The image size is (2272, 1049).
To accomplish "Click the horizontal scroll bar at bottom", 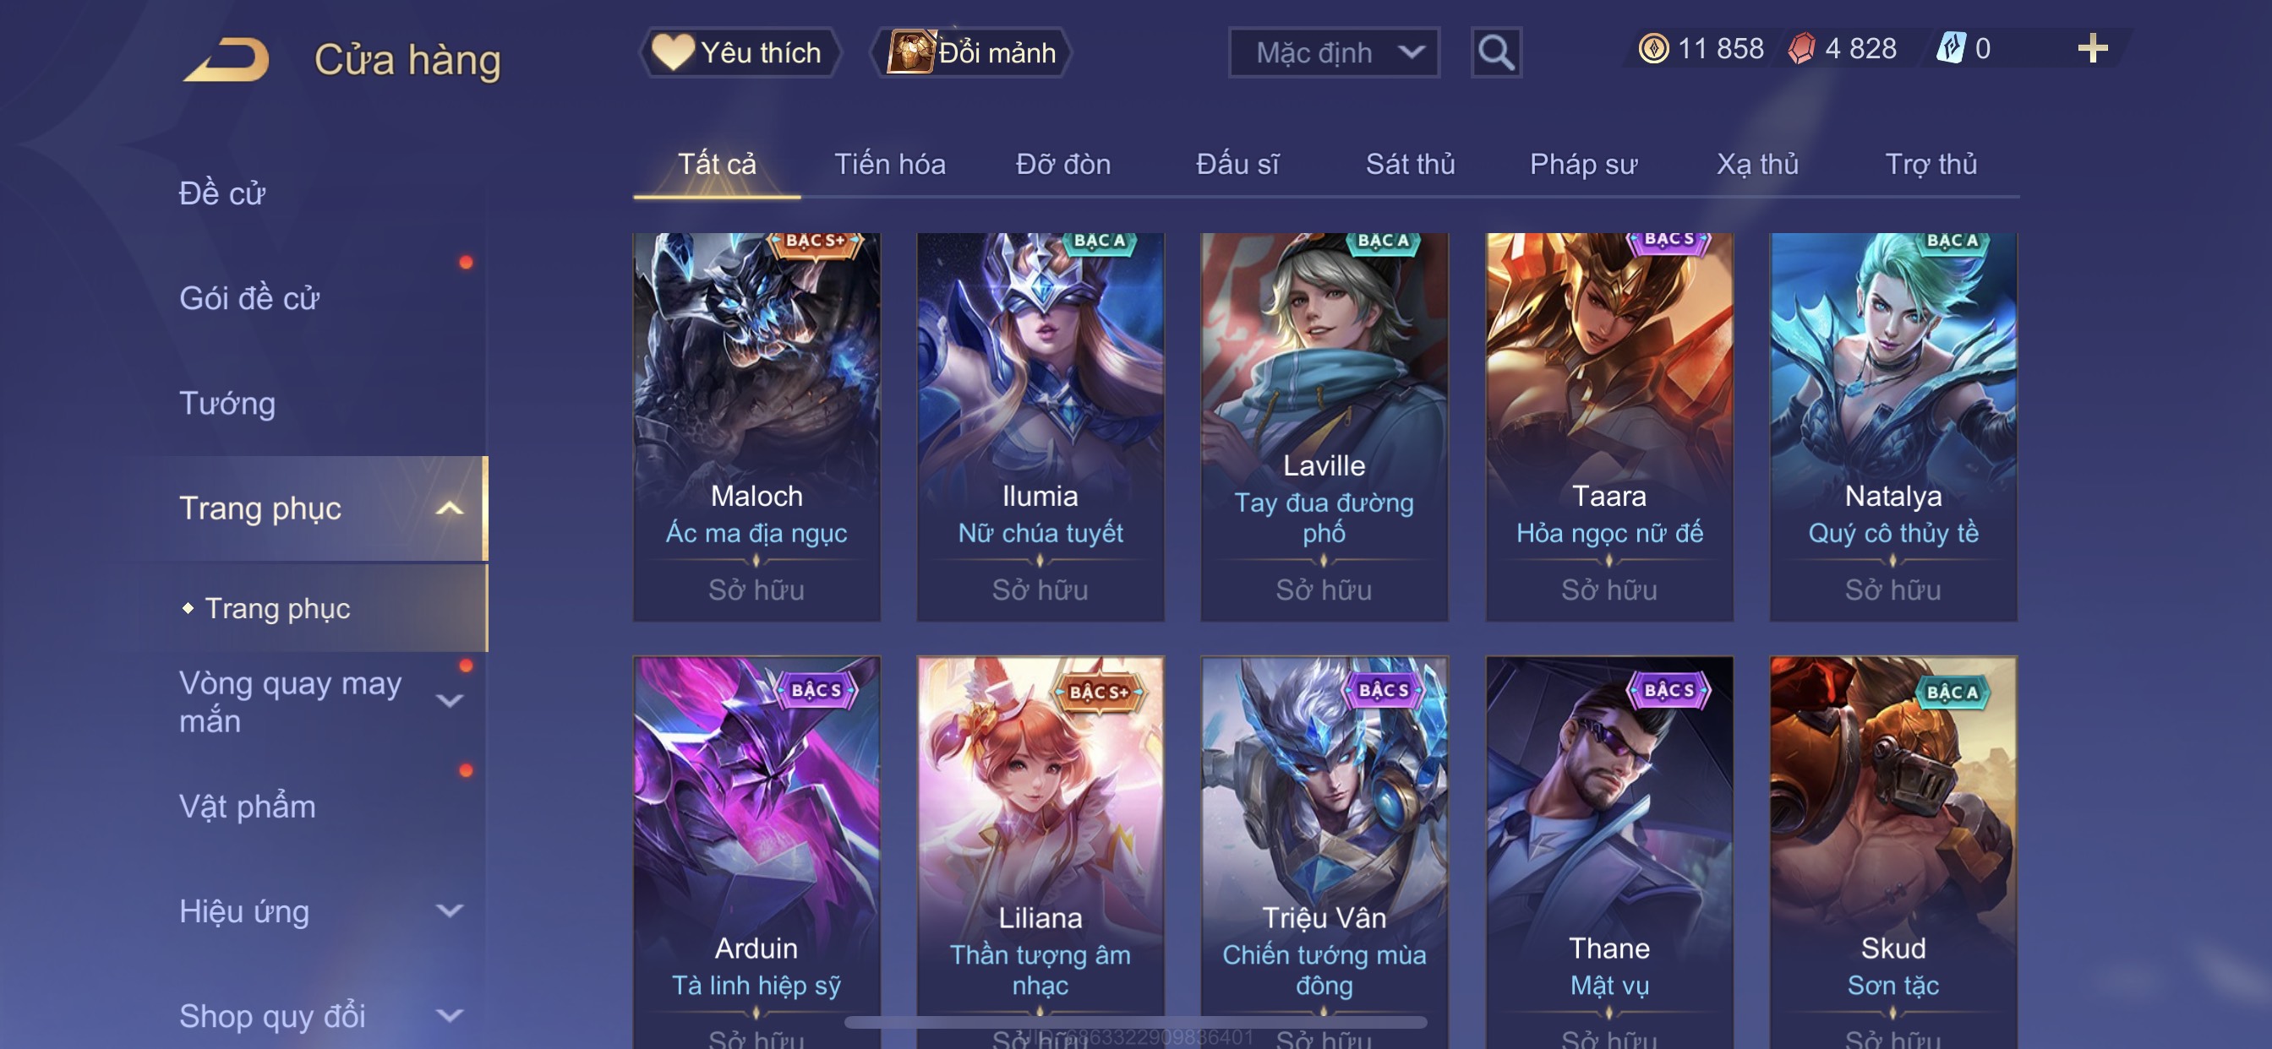I will (x=1135, y=1023).
